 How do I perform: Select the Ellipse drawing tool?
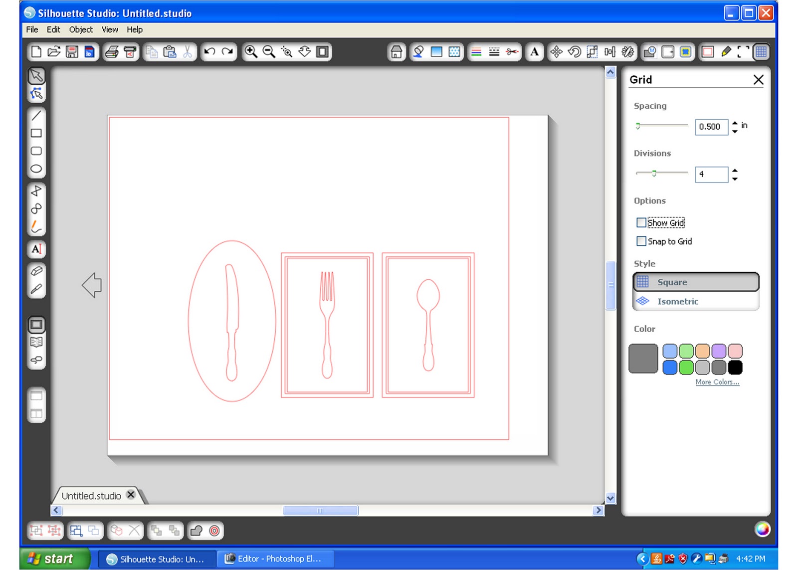point(36,169)
